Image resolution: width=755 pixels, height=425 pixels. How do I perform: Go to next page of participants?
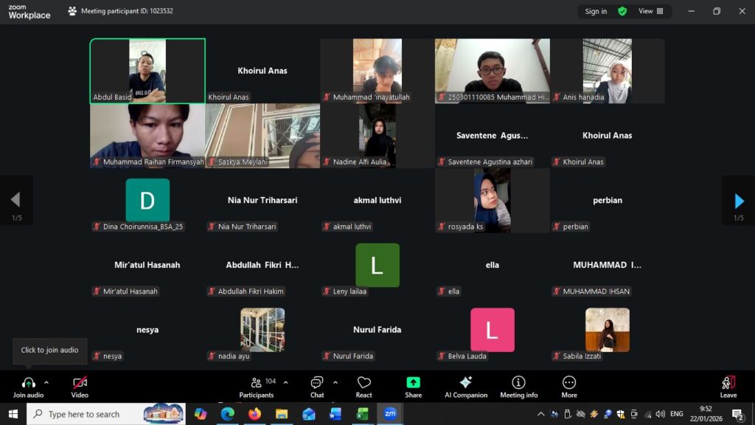[x=739, y=201]
